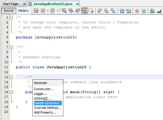This screenshot has height=120, width=163.
Task: Click the 'application logic here' comment
Action: click(x=91, y=97)
